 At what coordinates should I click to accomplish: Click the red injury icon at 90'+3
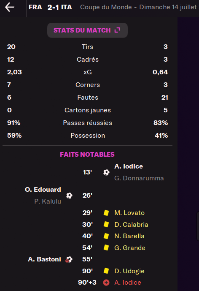[x=106, y=283]
